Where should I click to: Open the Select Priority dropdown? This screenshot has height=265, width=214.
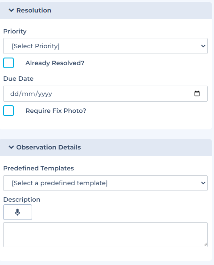[105, 46]
